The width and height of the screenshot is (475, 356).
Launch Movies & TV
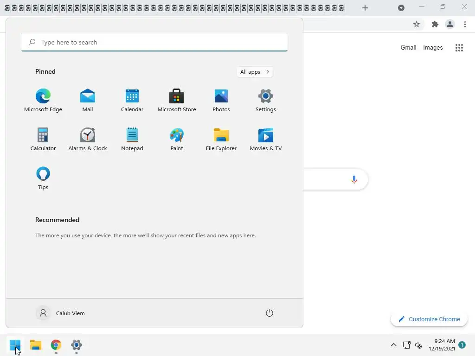coord(266,139)
